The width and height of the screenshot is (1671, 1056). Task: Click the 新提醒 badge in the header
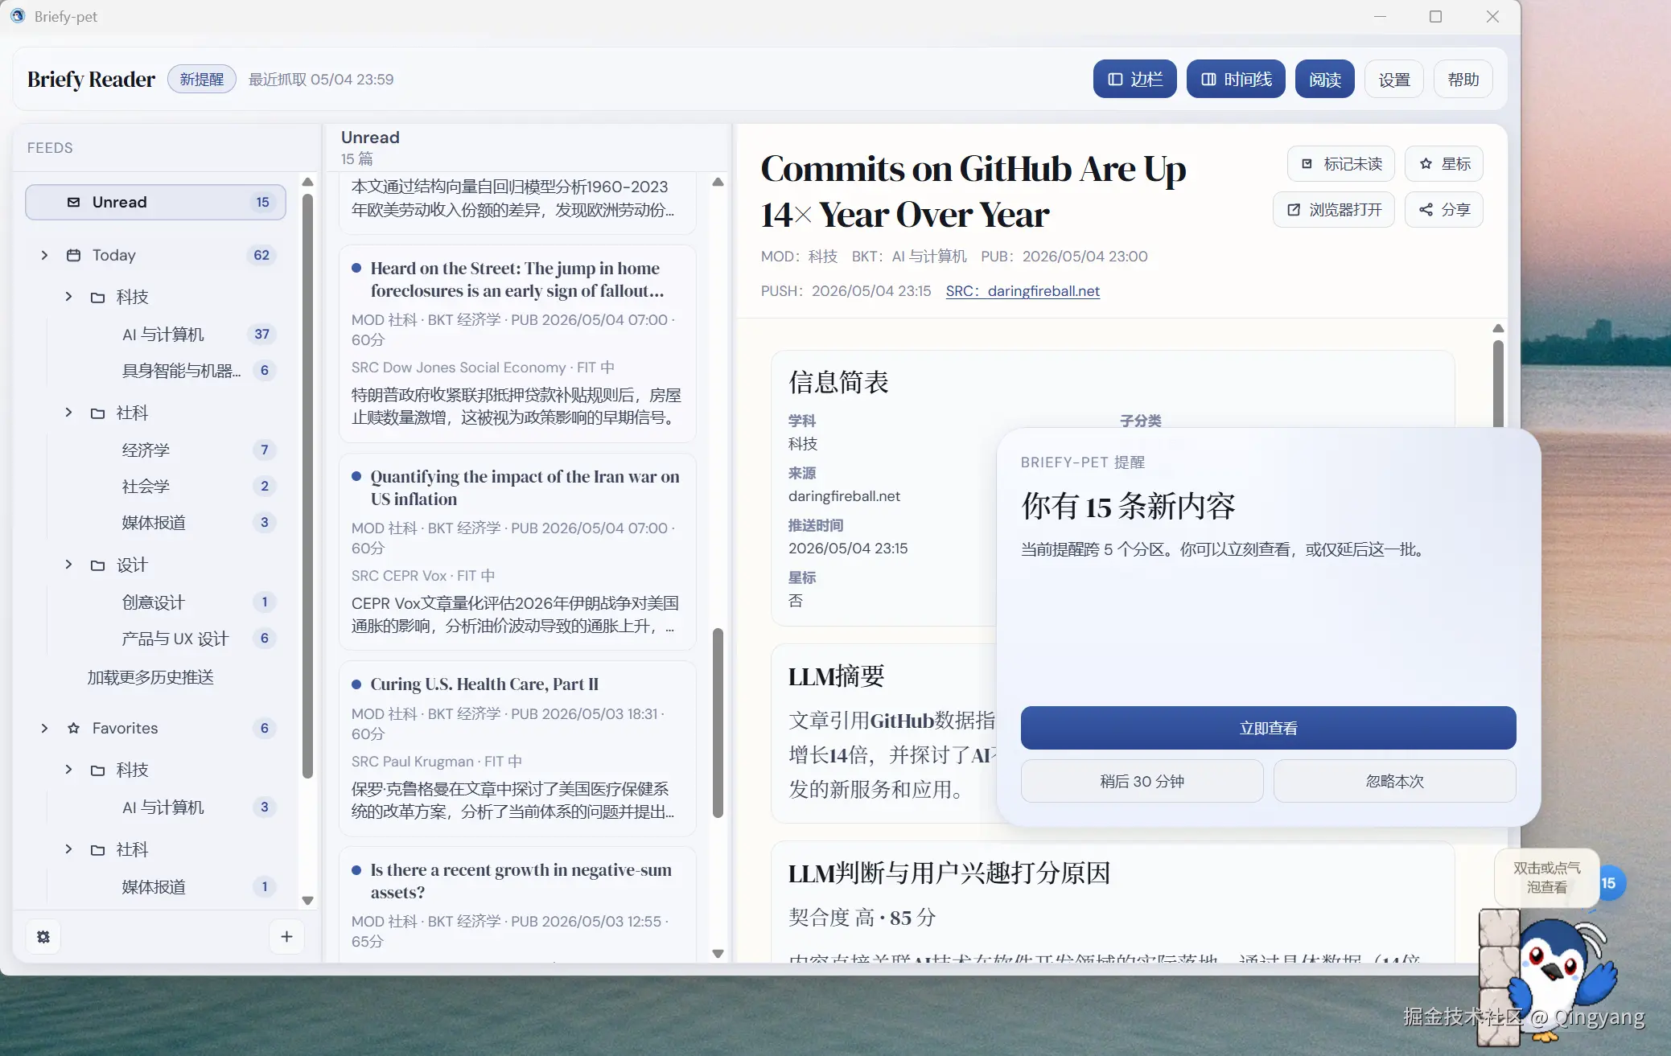click(202, 79)
